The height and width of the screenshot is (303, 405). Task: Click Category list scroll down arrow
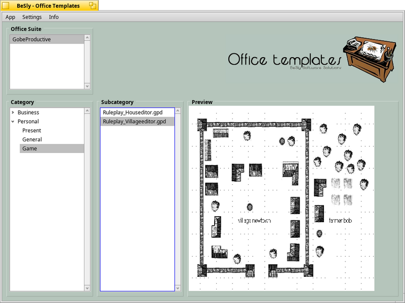[87, 288]
